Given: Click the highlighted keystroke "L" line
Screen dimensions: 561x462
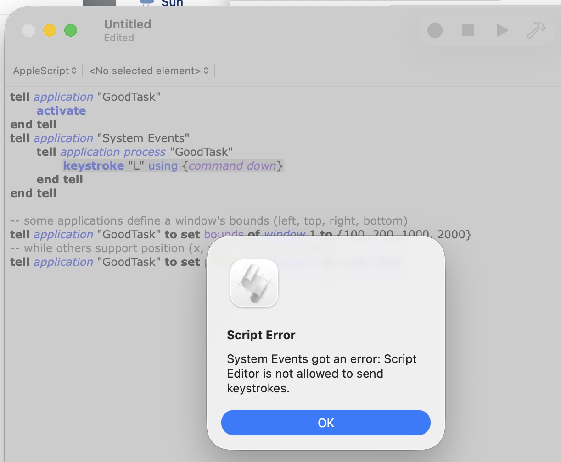Looking at the screenshot, I should [x=173, y=165].
